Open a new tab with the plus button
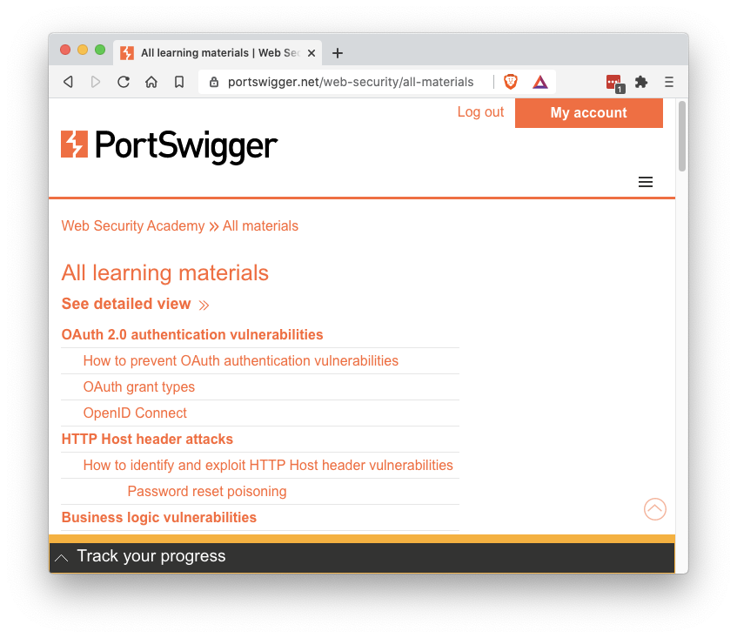 (337, 53)
